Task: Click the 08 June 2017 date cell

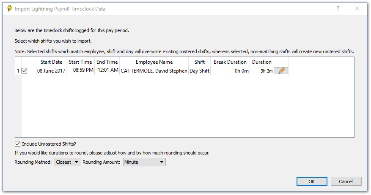Action: (51, 71)
